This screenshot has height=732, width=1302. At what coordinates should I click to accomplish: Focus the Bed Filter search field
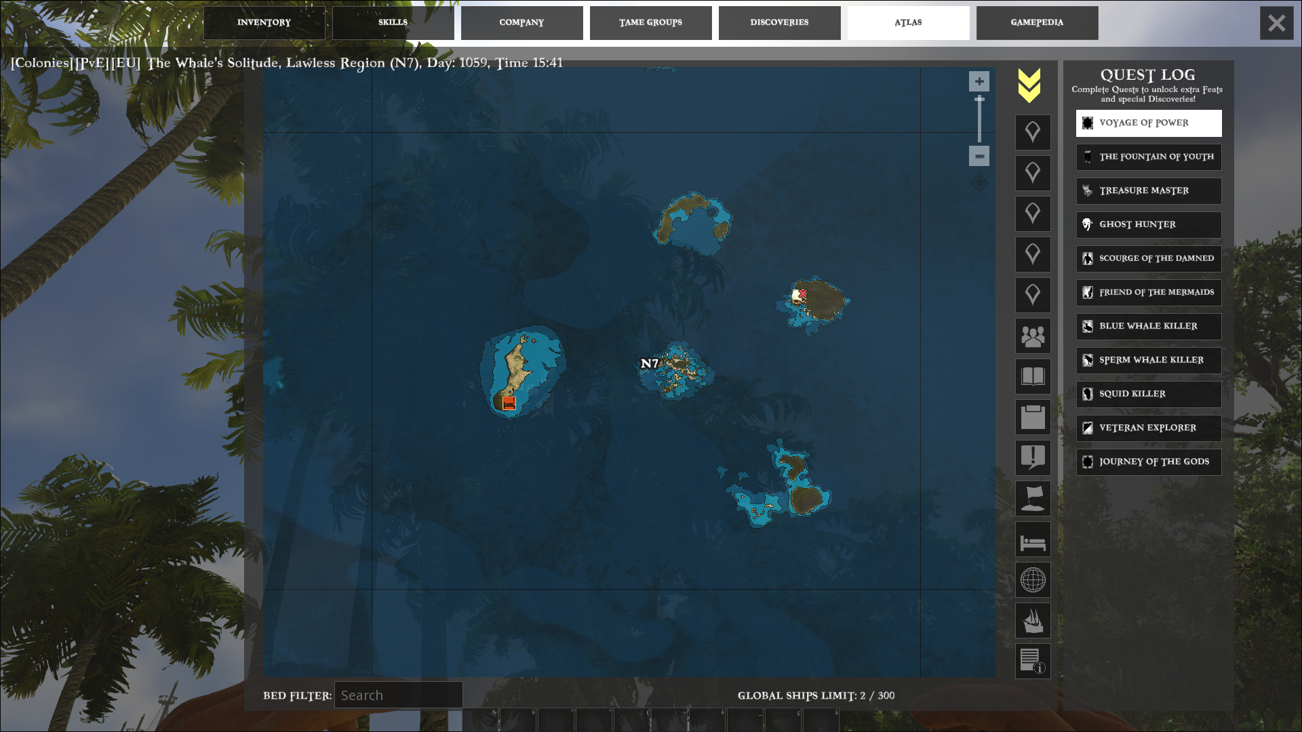[399, 695]
